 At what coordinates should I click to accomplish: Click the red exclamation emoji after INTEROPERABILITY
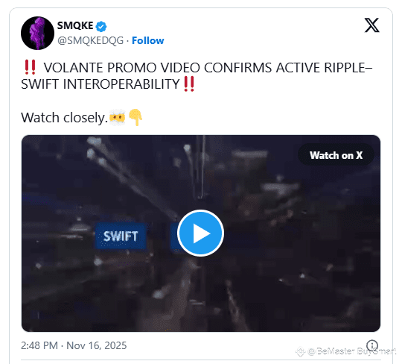(189, 84)
